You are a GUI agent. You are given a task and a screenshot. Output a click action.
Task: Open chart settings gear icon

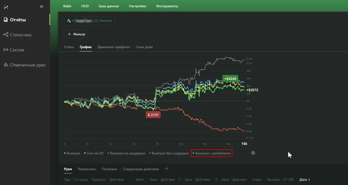tap(253, 153)
